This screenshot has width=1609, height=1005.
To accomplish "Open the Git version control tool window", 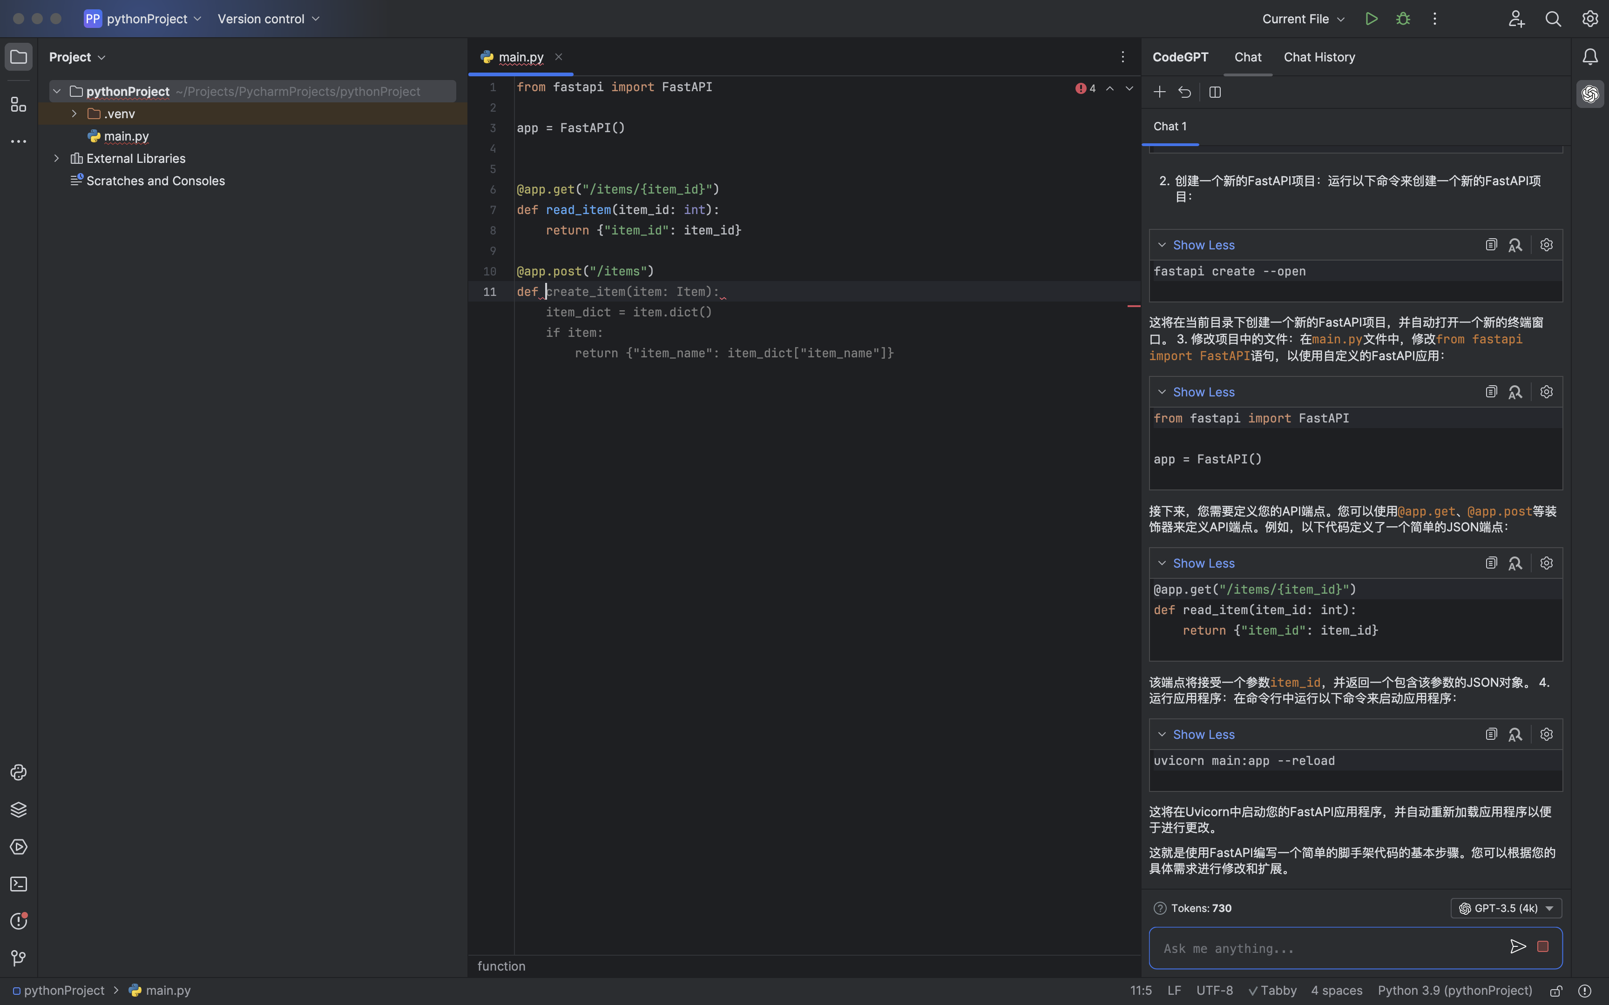I will tap(19, 958).
